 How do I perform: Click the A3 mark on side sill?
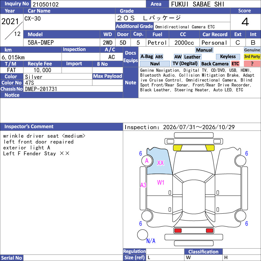(x=143, y=185)
